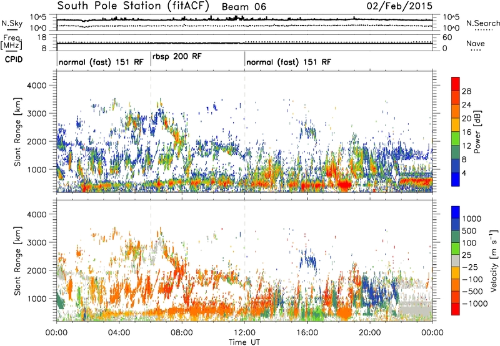This screenshot has height=346, width=500.
Task: Click the red −1000 segment of Velocity colorbar
Action: 456,309
